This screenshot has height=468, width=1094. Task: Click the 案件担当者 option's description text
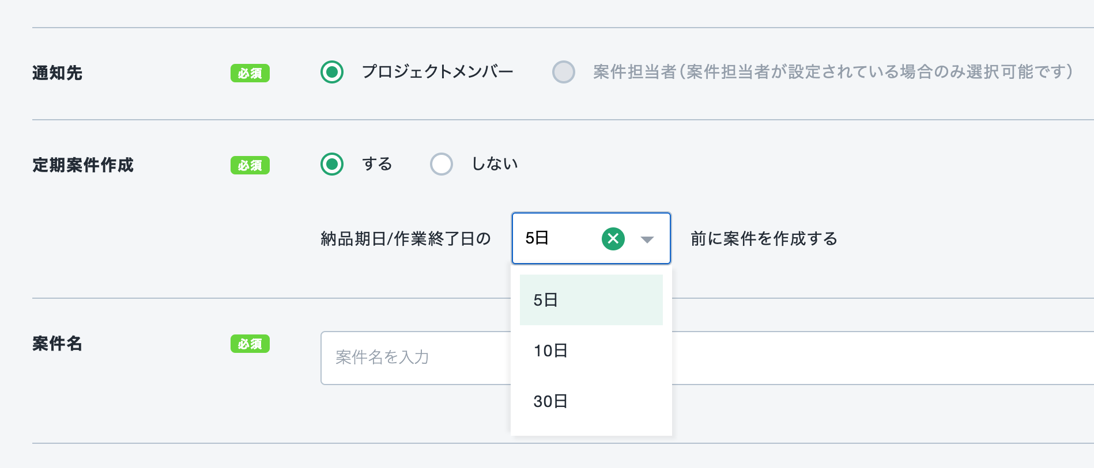(832, 72)
